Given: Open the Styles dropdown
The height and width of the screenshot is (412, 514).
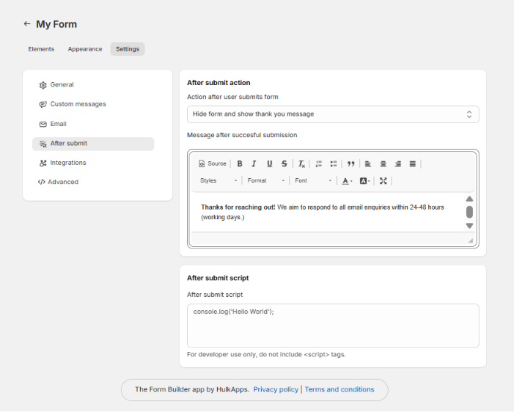Looking at the screenshot, I should click(x=219, y=180).
